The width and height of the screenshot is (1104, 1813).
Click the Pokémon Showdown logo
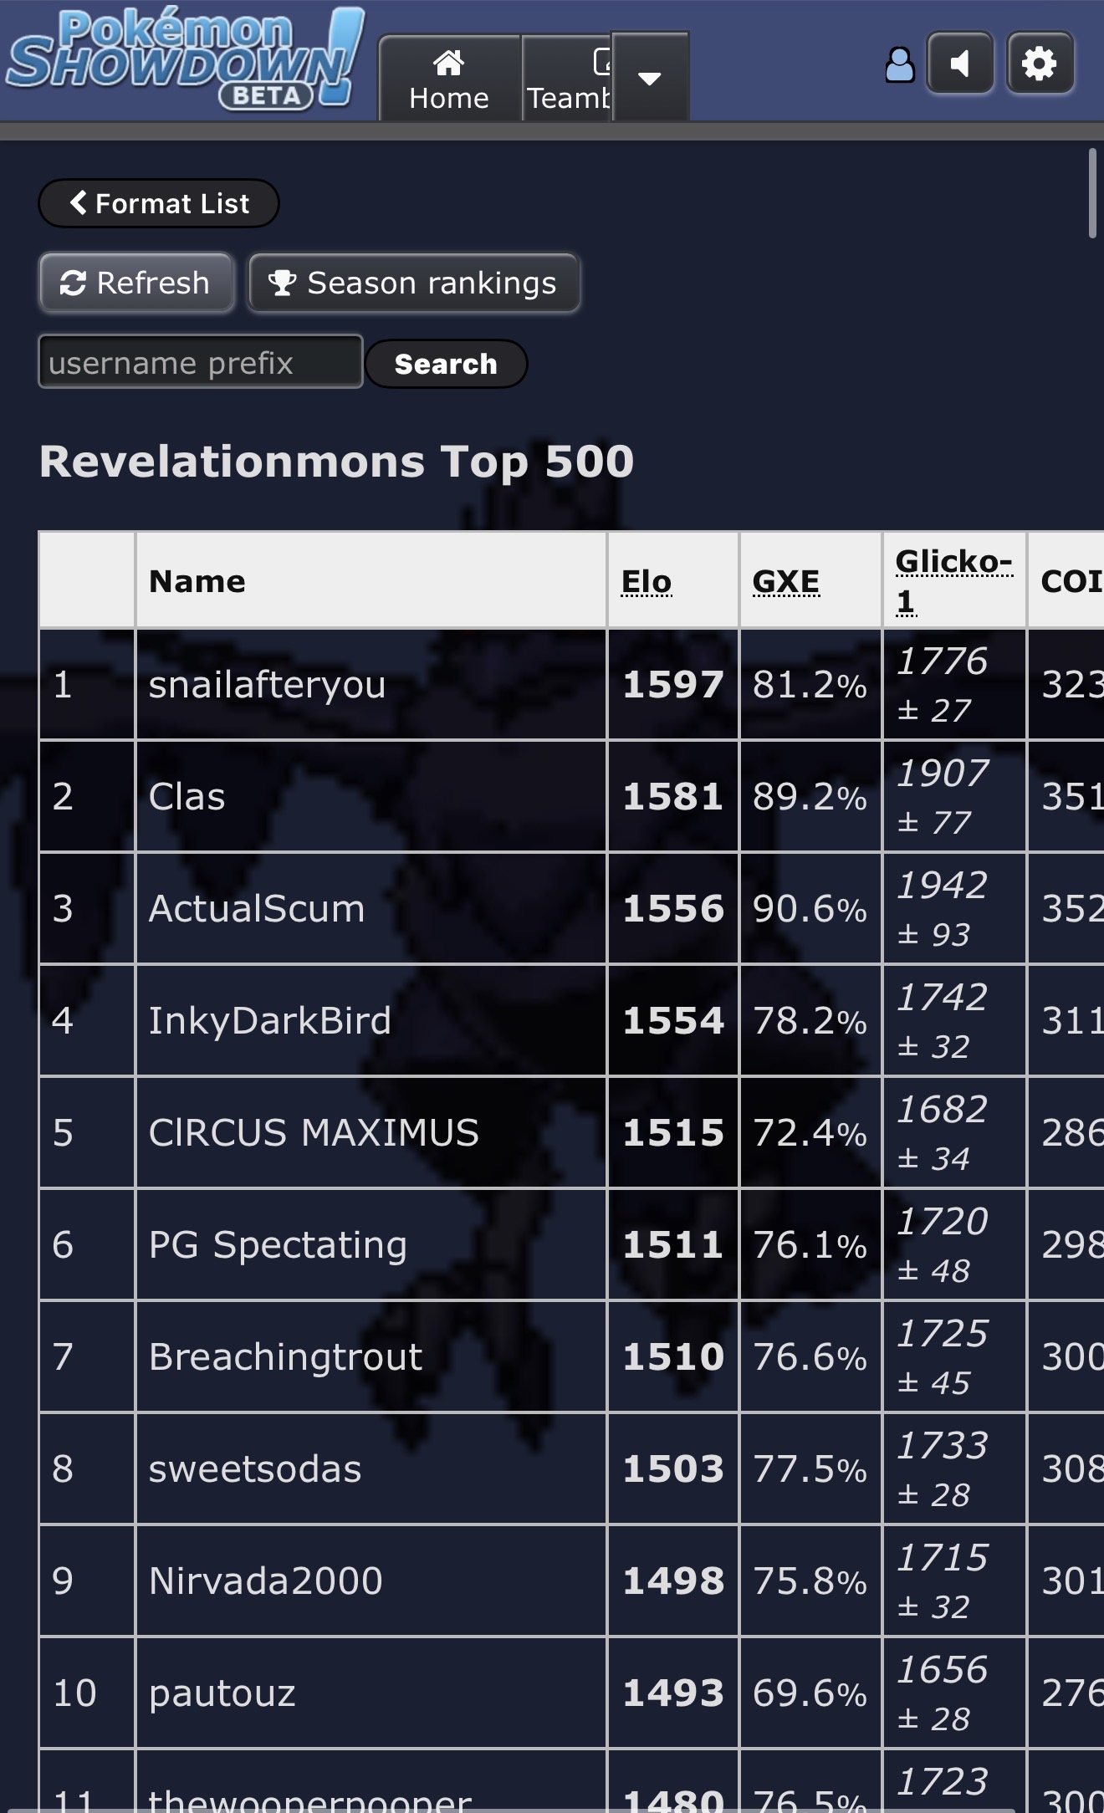pos(186,59)
